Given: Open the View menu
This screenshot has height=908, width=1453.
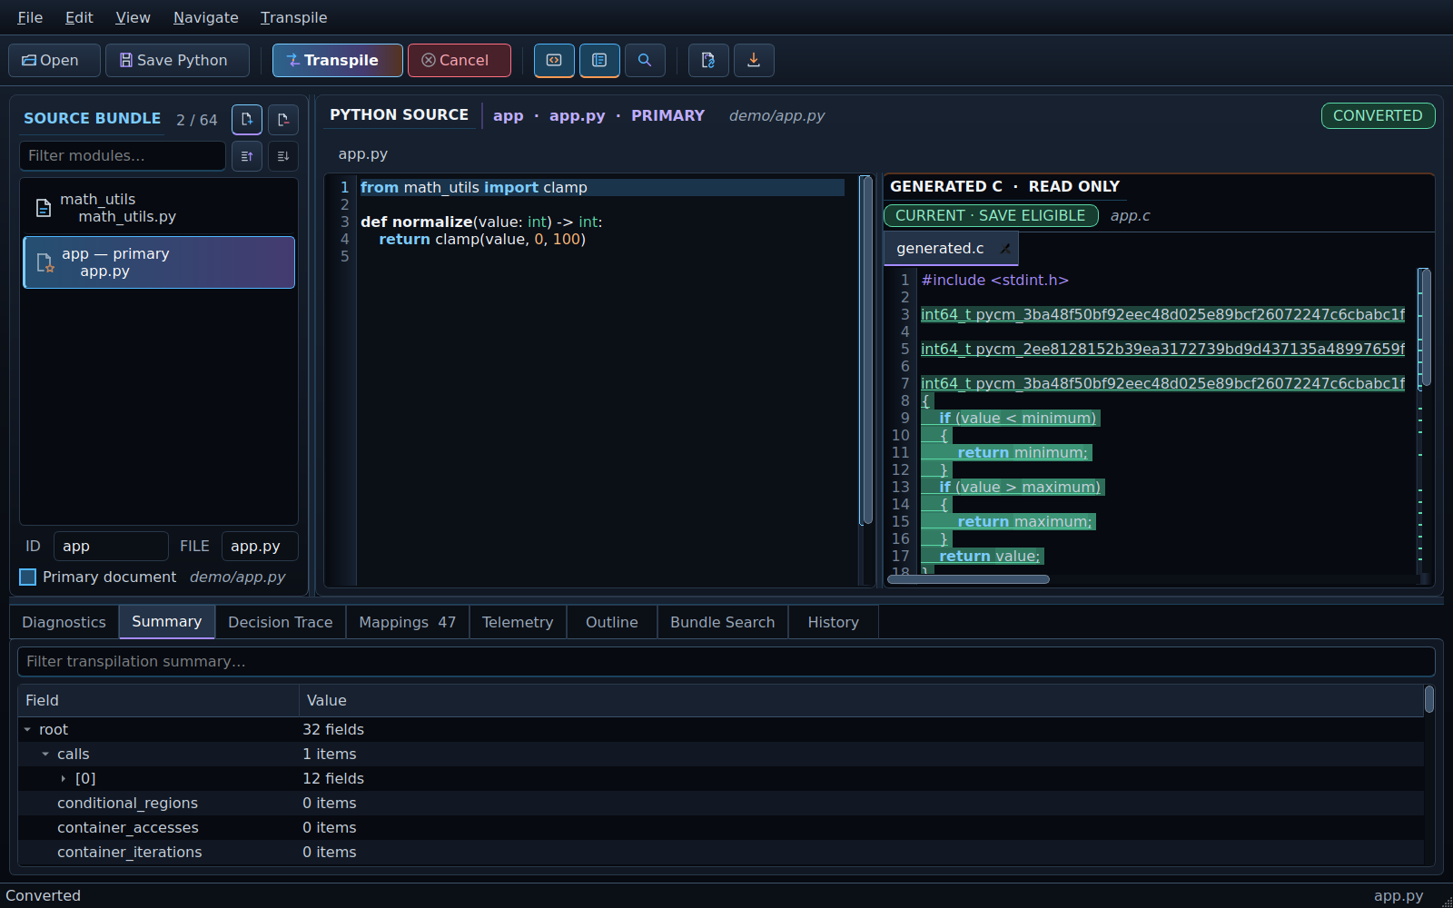Looking at the screenshot, I should (133, 17).
